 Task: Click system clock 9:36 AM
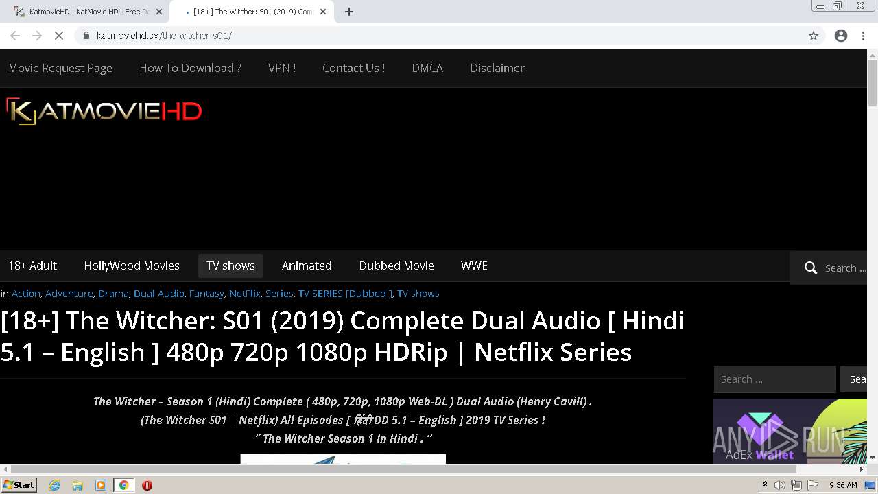pyautogui.click(x=843, y=485)
